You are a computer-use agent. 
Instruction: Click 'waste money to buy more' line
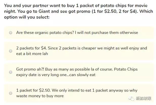click(x=40, y=96)
